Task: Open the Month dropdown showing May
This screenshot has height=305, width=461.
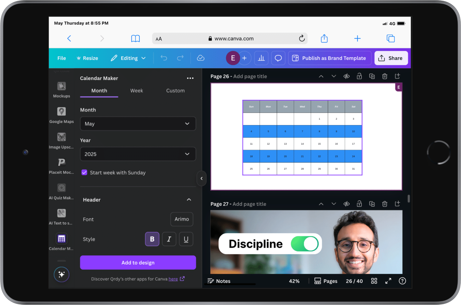Action: [x=138, y=124]
